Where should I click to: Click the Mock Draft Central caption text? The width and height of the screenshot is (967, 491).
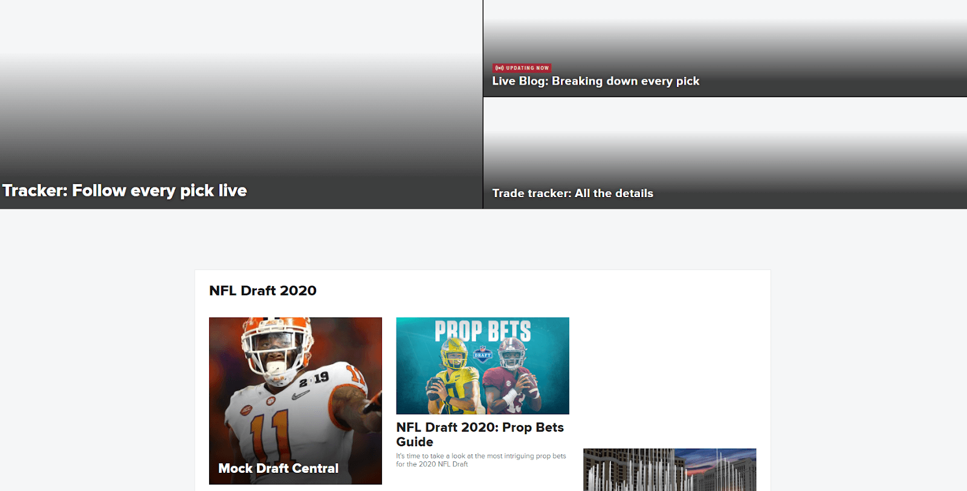(x=278, y=469)
